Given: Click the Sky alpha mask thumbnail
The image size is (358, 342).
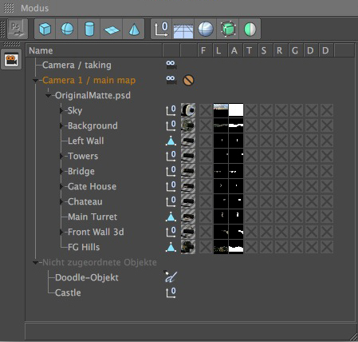Looking at the screenshot, I should click(x=236, y=110).
